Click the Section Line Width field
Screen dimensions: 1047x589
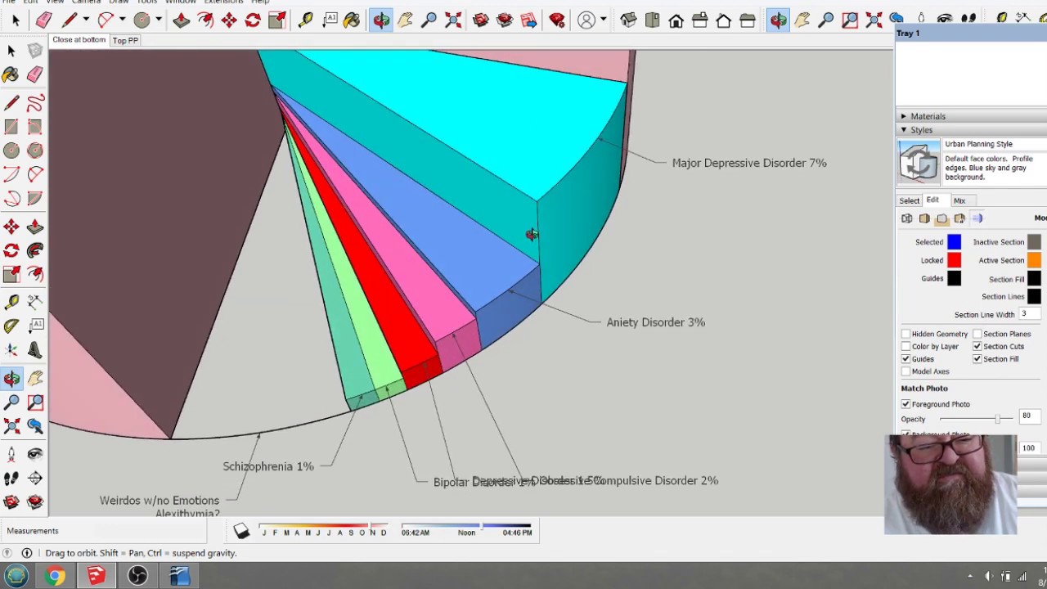coord(1029,314)
